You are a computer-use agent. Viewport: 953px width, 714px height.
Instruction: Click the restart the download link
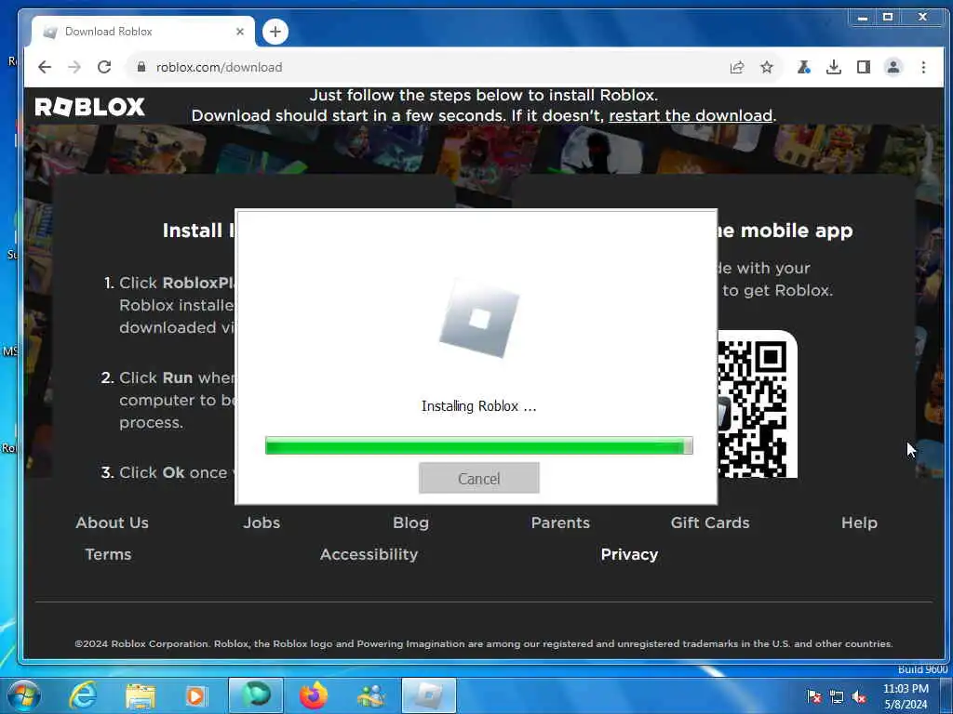tap(691, 115)
